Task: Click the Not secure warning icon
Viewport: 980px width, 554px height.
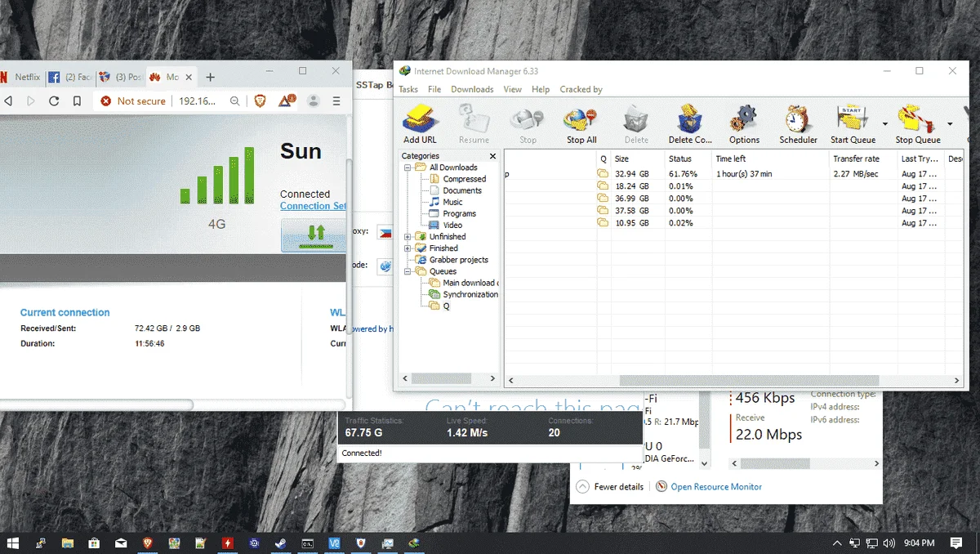Action: click(105, 101)
